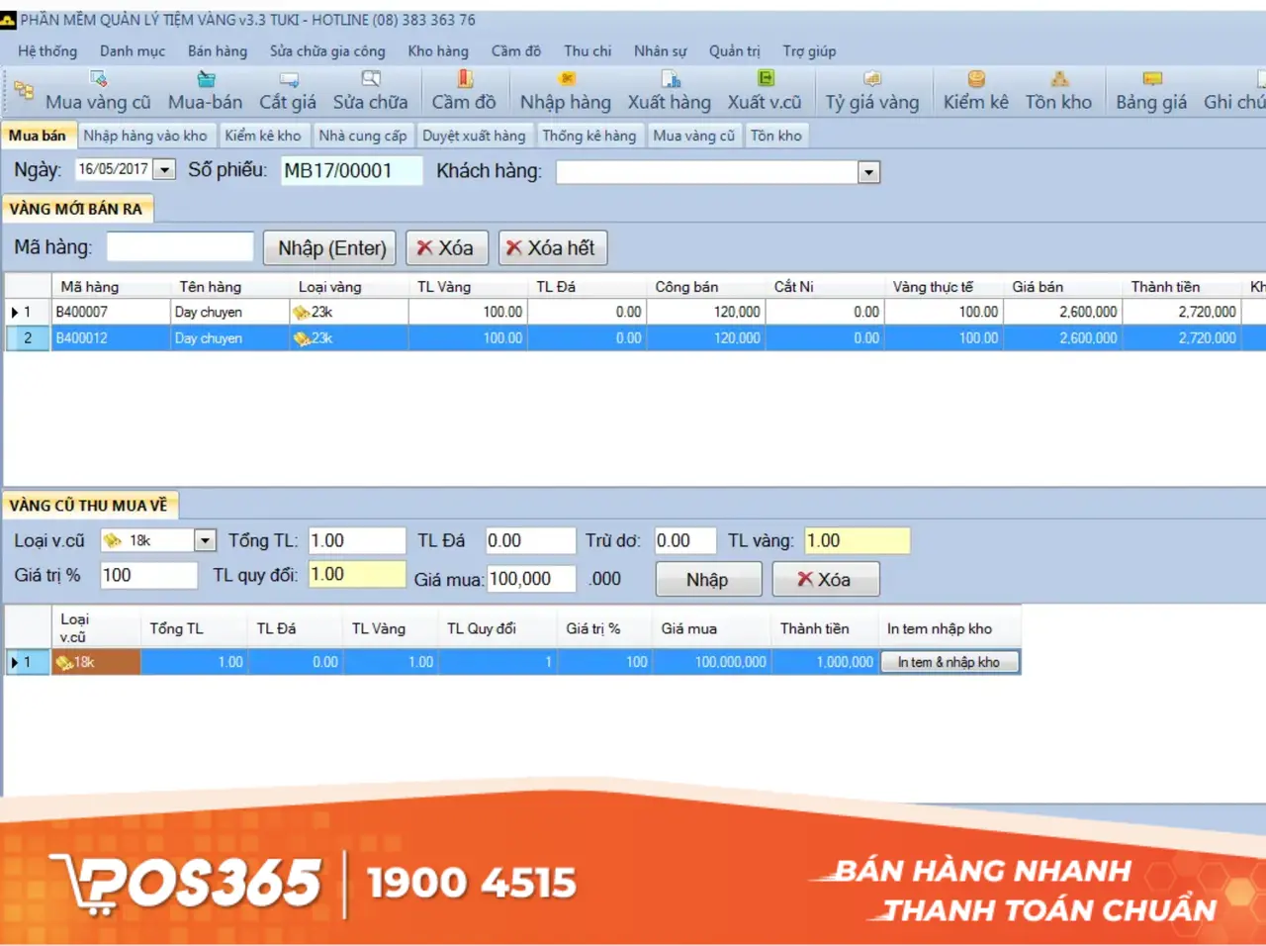Click the Xóa hết button

553,248
